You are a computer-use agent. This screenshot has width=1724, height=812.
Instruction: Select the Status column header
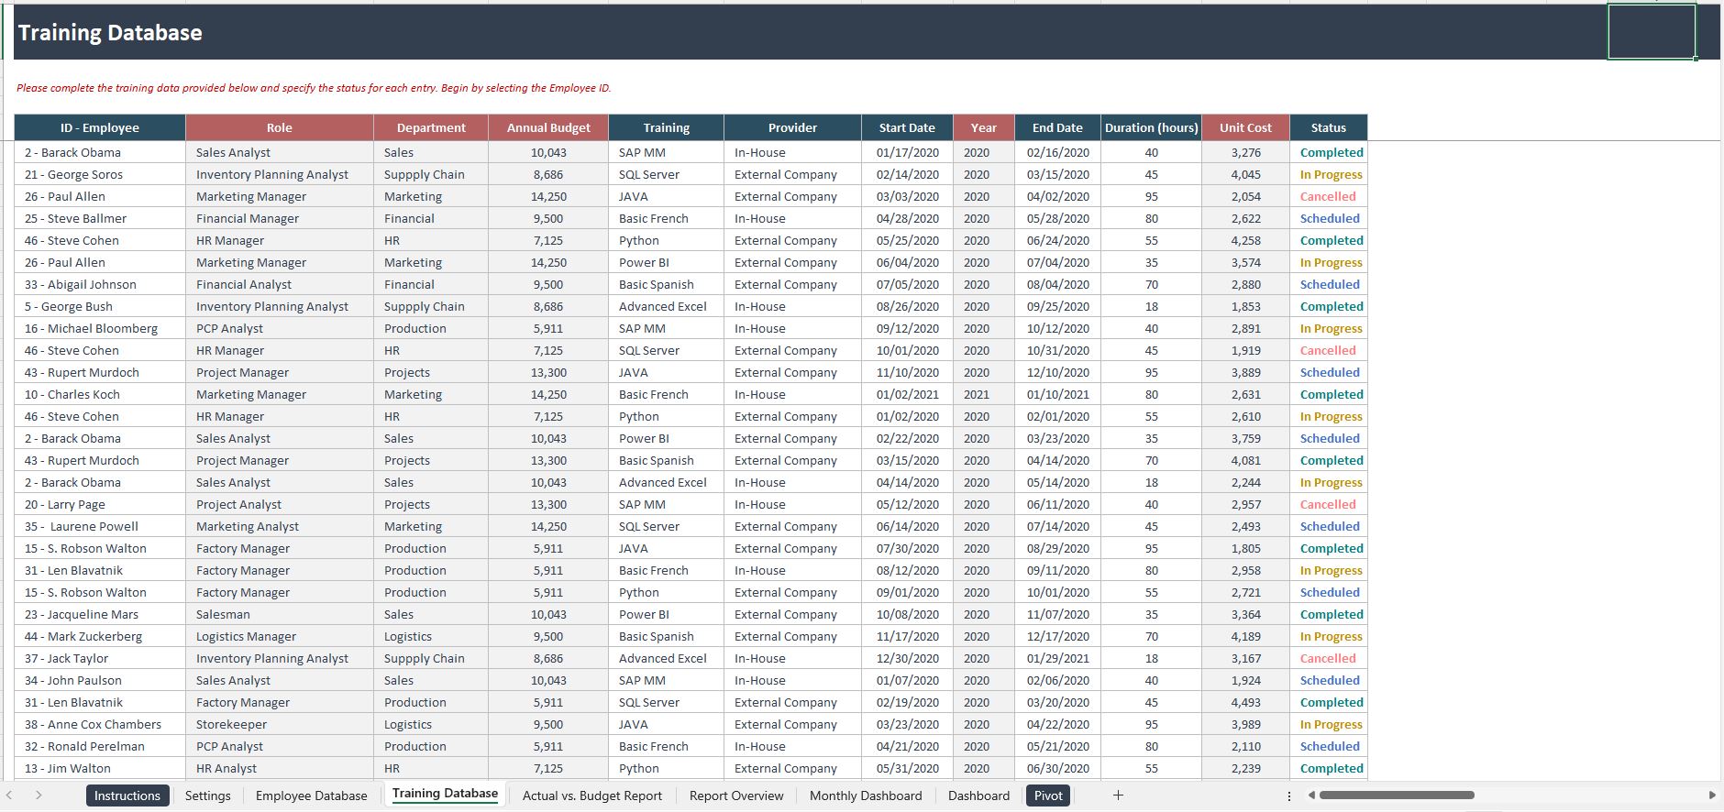[1329, 127]
